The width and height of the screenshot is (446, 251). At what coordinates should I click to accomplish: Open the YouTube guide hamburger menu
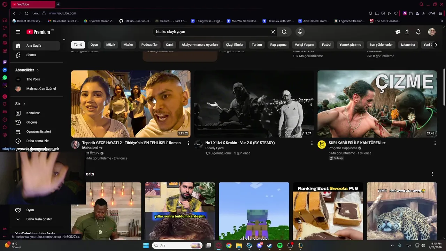coord(18,32)
